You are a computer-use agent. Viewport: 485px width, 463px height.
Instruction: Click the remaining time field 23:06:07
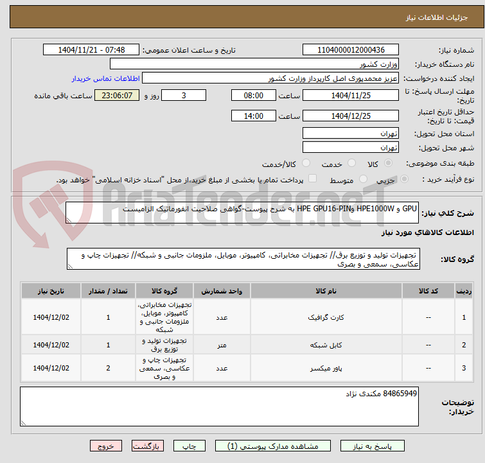(117, 95)
